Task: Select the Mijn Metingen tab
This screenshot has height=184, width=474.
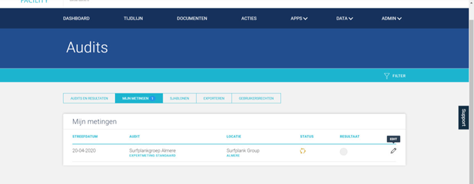Action: tap(139, 98)
